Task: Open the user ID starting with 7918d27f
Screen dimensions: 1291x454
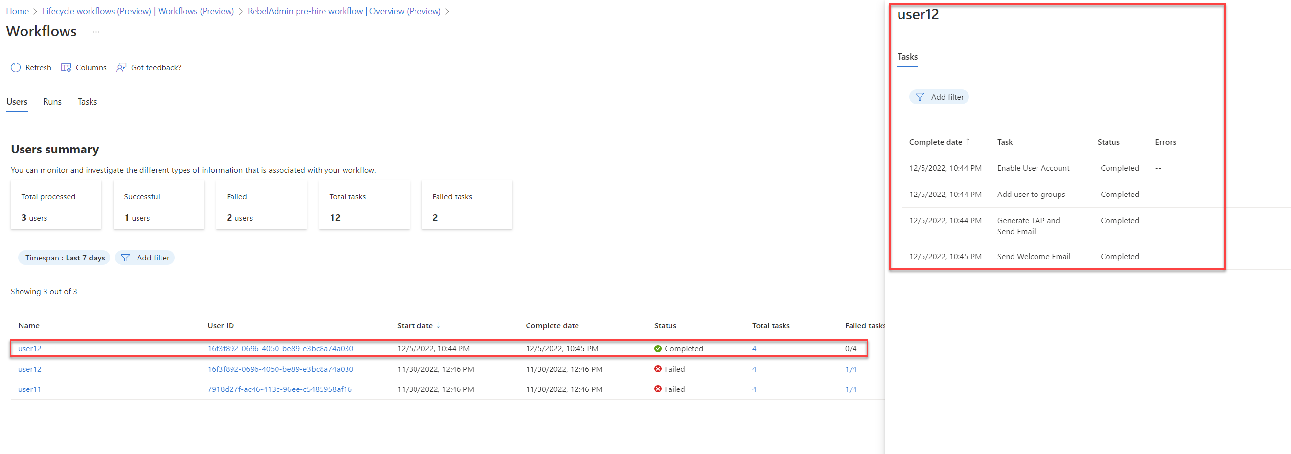Action: [279, 389]
